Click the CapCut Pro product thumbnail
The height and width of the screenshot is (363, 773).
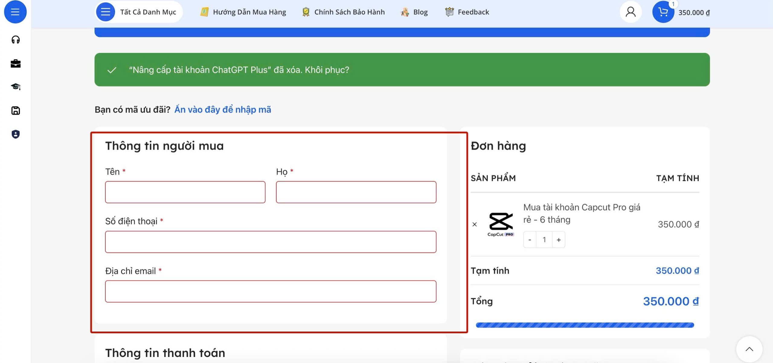(x=501, y=224)
